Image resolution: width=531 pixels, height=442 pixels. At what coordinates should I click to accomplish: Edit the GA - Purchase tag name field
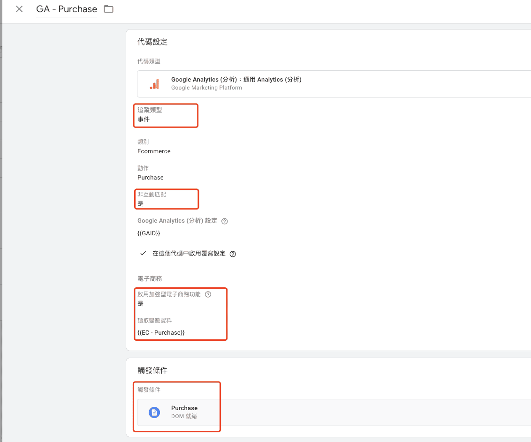67,9
